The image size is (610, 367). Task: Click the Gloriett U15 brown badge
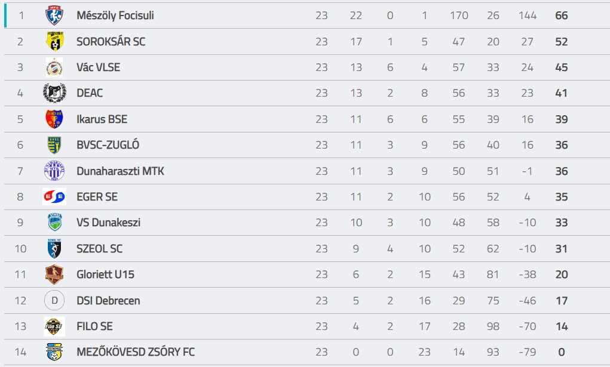[54, 275]
